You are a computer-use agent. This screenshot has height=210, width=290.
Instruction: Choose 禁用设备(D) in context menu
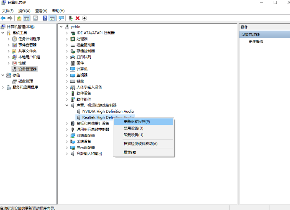point(133,128)
